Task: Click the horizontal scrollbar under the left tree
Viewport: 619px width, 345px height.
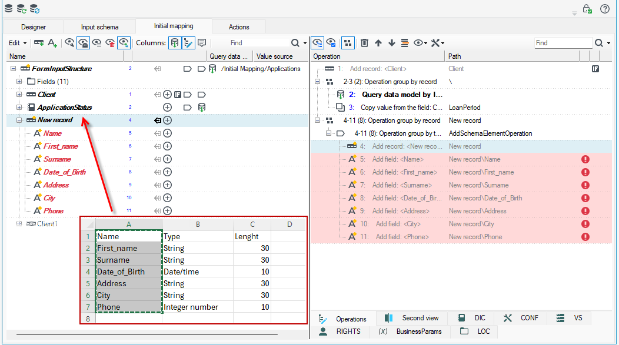Action: (147, 334)
